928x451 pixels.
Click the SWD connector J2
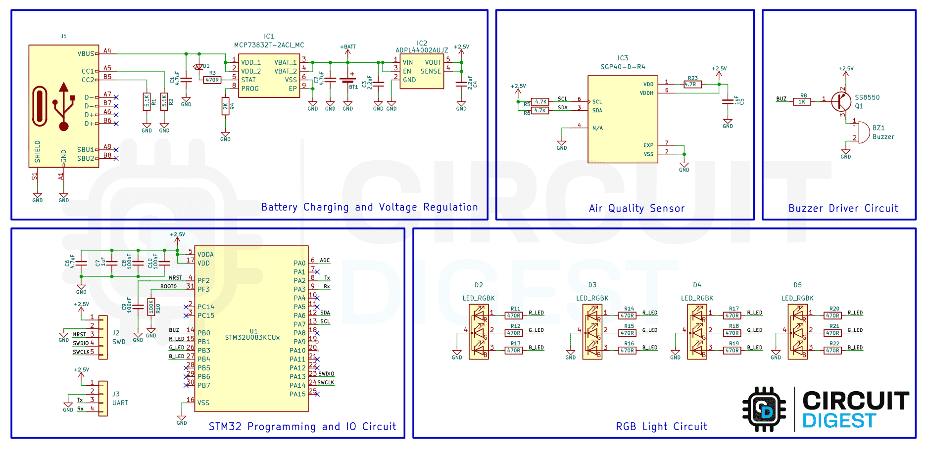pyautogui.click(x=102, y=336)
